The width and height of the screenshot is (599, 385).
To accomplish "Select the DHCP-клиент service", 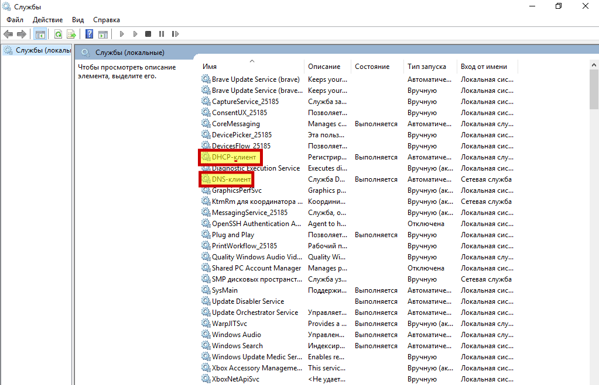I will click(x=234, y=157).
